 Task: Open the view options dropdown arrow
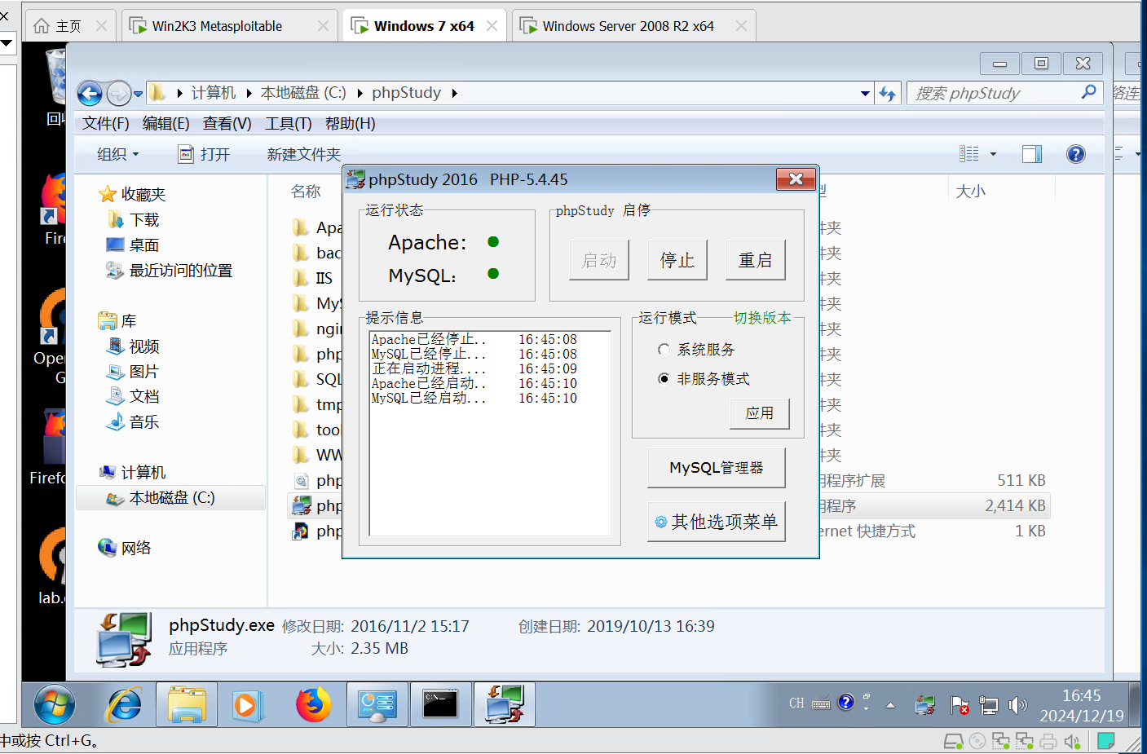tap(993, 154)
